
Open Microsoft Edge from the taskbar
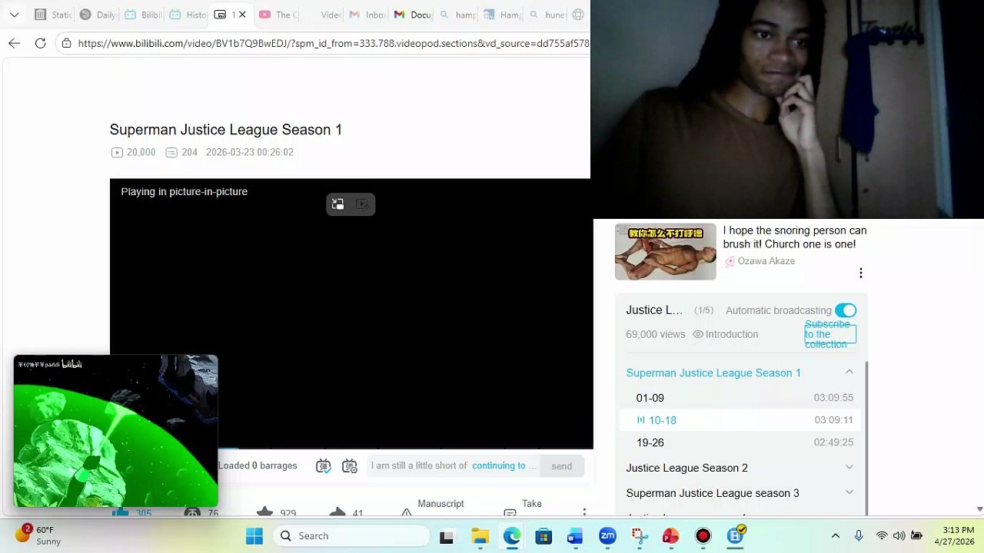coord(512,536)
